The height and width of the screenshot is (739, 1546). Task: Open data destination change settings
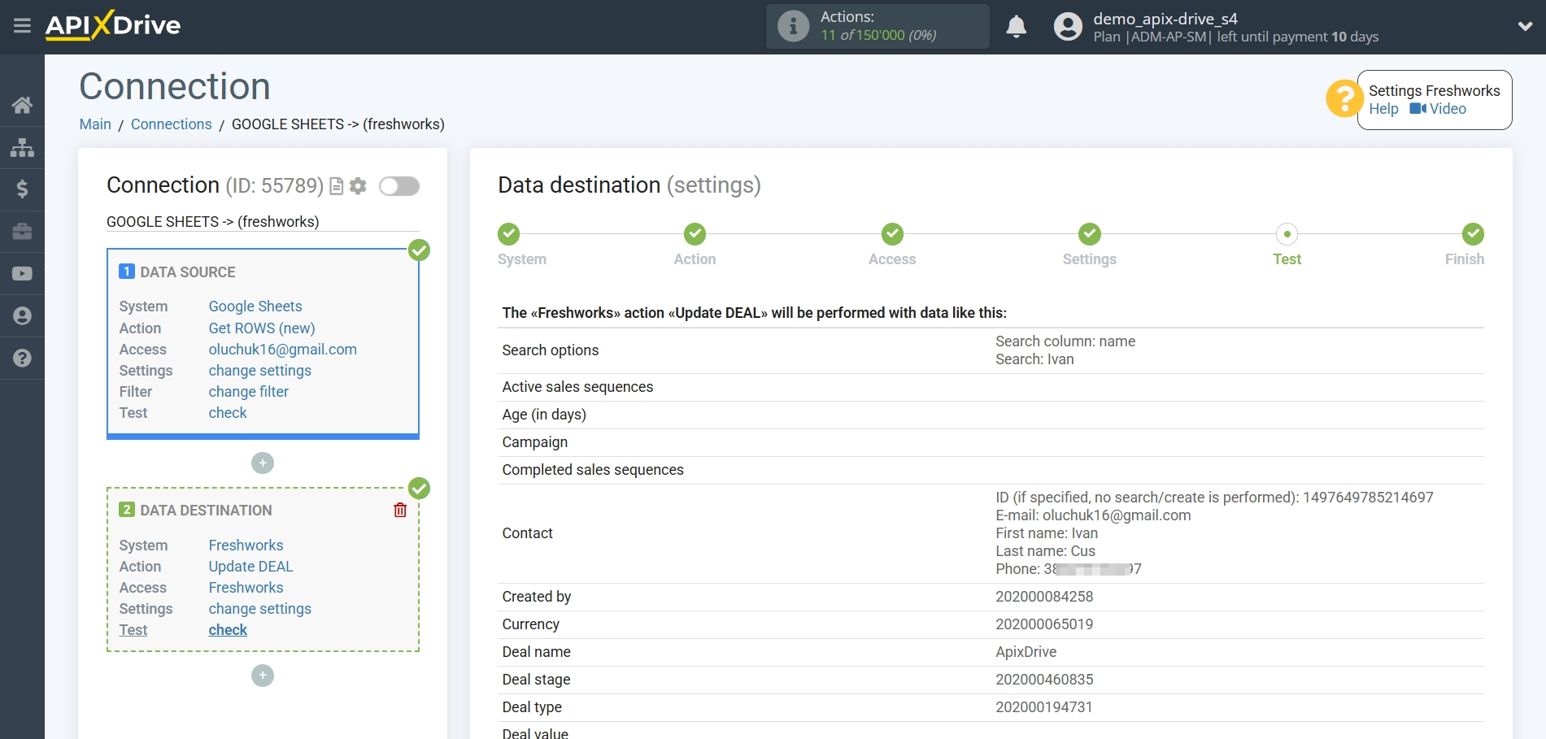pyautogui.click(x=260, y=609)
